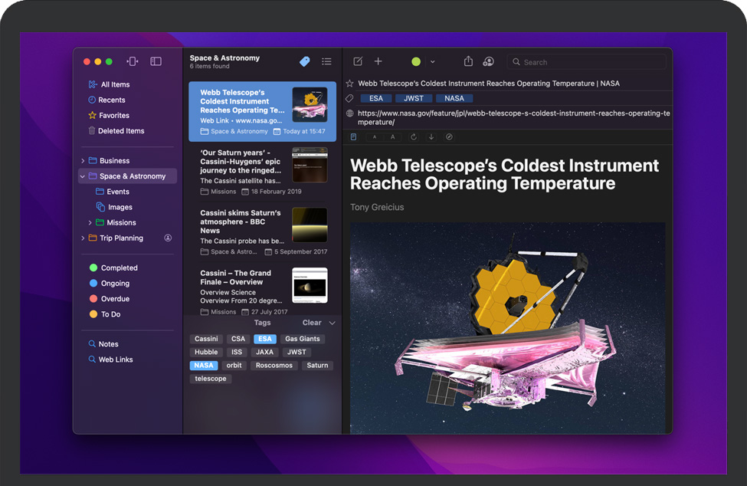
Task: Click the compose new note icon
Action: point(358,61)
